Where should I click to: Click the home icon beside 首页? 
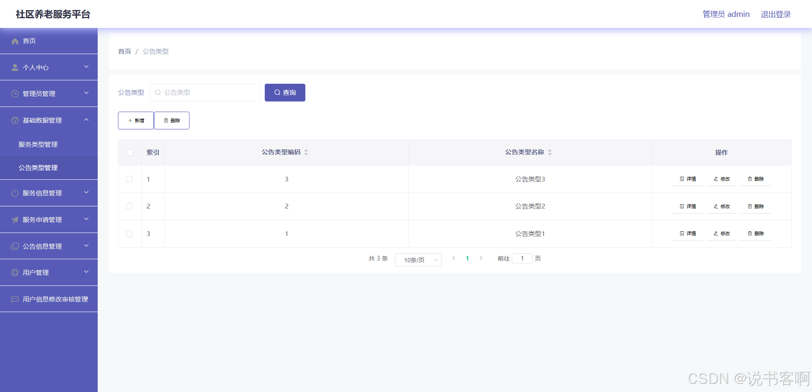pos(15,41)
